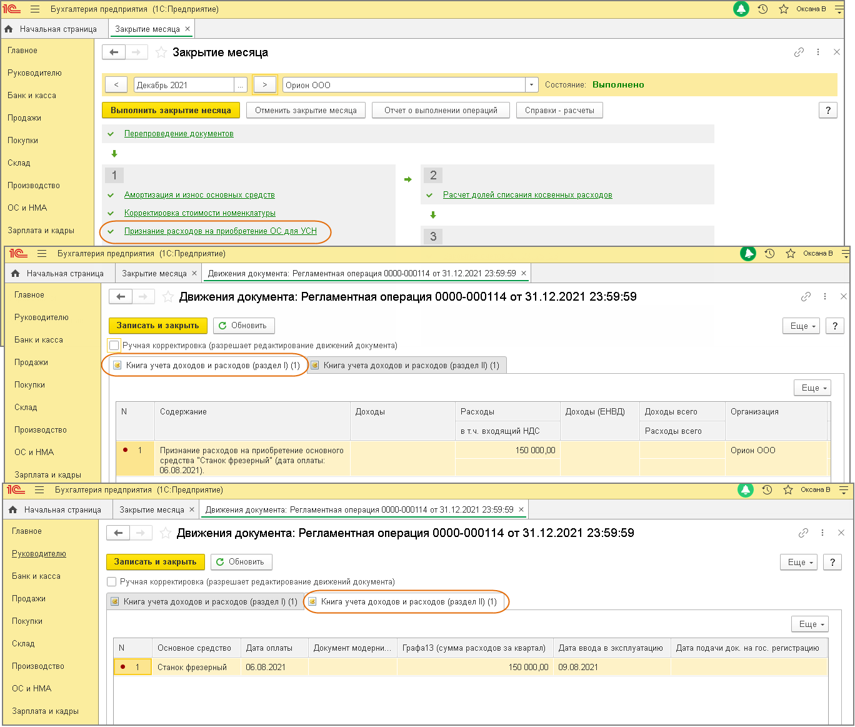855x727 pixels.
Task: Open hamburger menu in middle window
Action: [42, 254]
